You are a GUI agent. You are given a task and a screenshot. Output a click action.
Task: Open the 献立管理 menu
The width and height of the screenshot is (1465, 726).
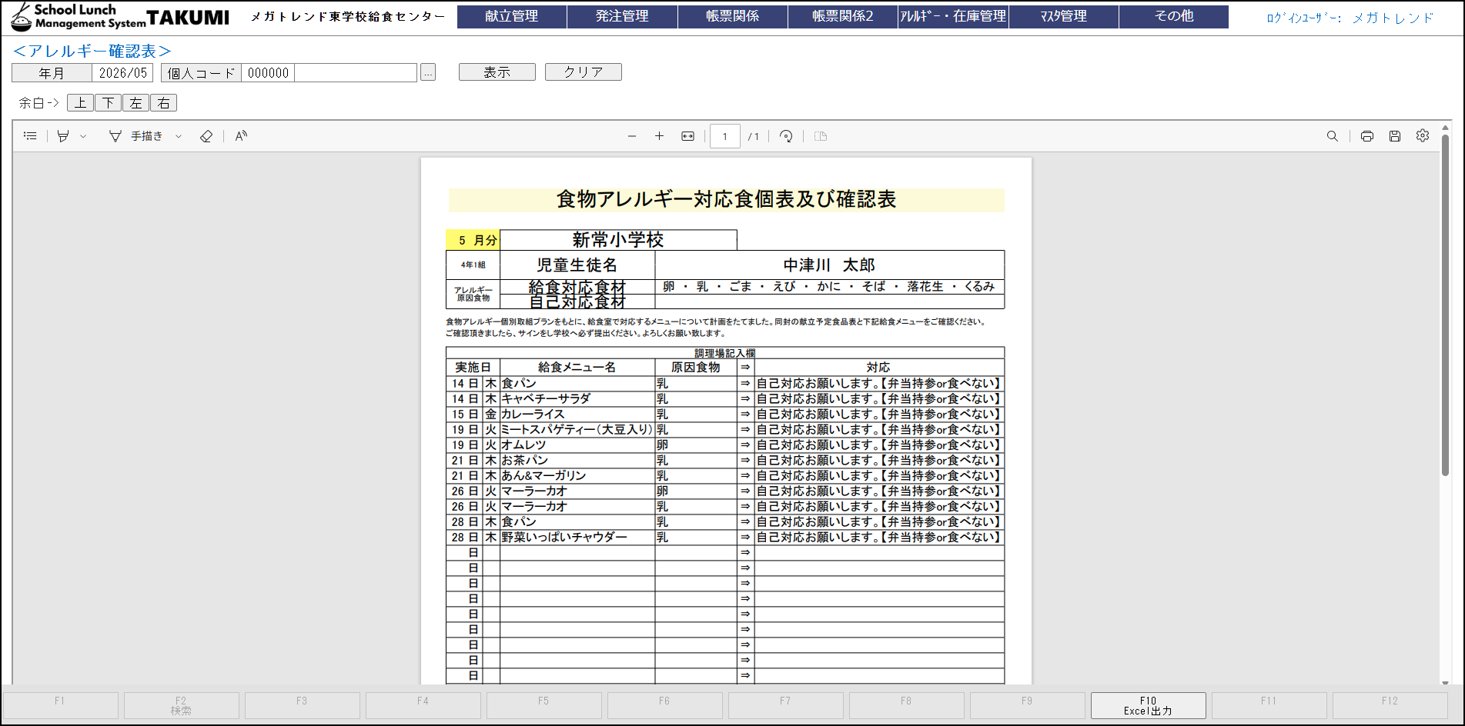click(x=511, y=16)
